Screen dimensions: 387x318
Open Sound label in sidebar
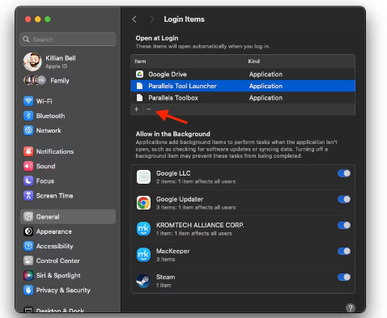[x=45, y=166]
